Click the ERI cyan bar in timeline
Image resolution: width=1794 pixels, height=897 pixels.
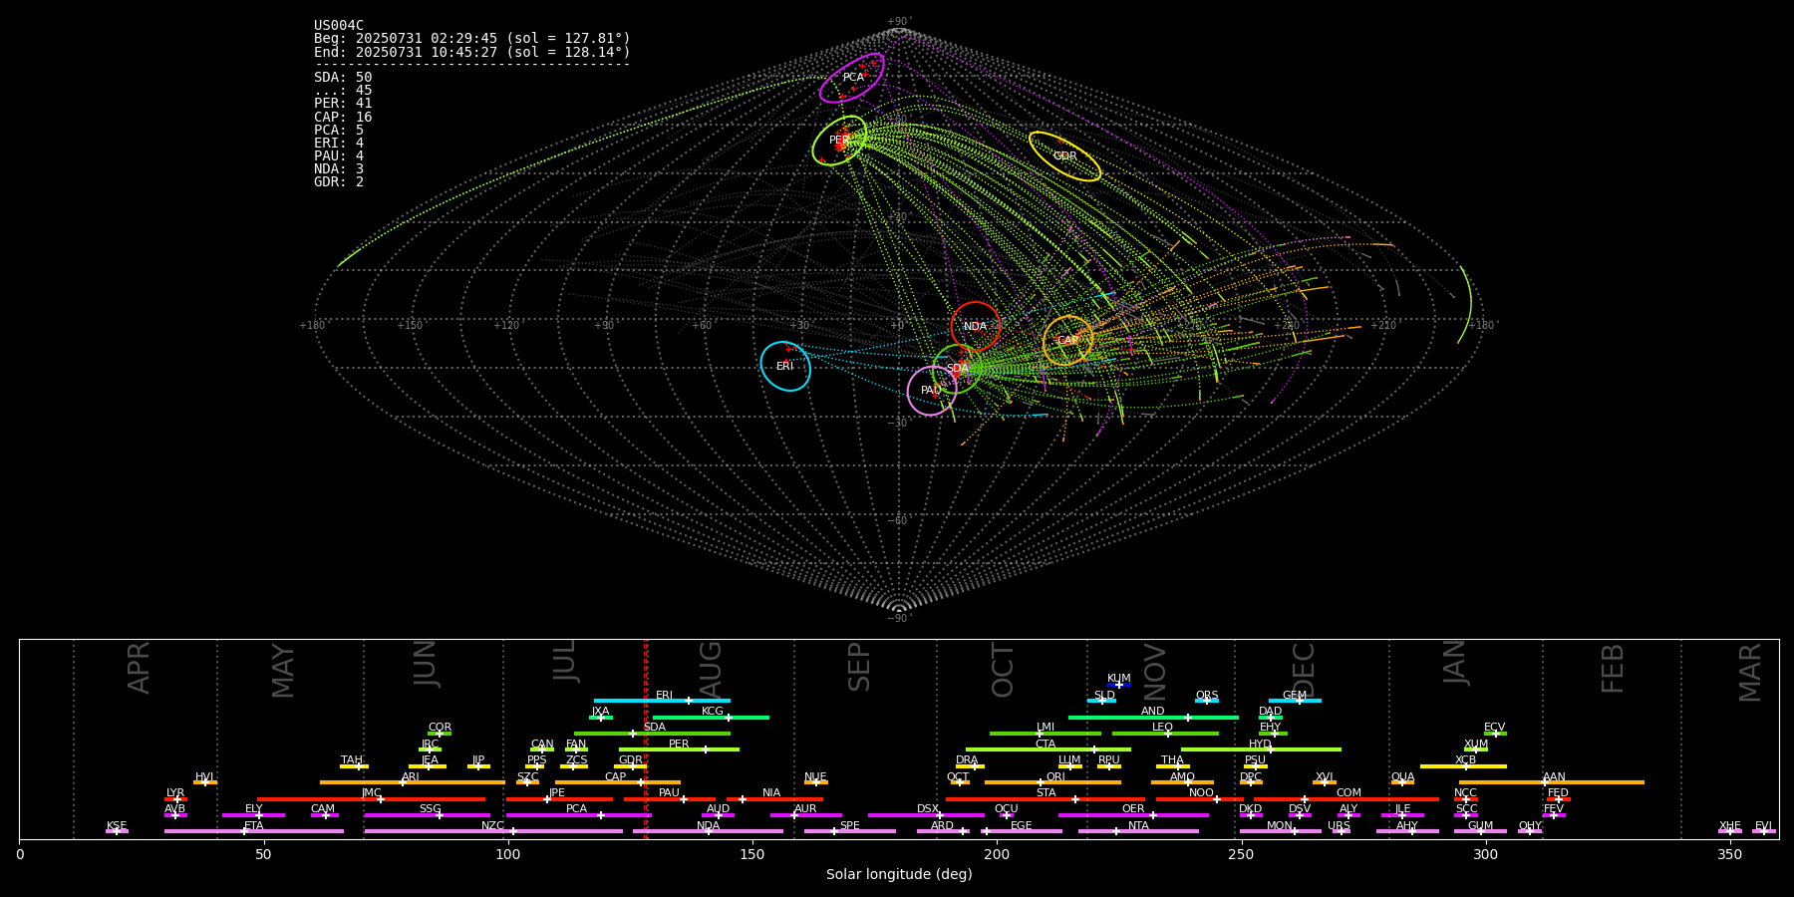(x=662, y=701)
